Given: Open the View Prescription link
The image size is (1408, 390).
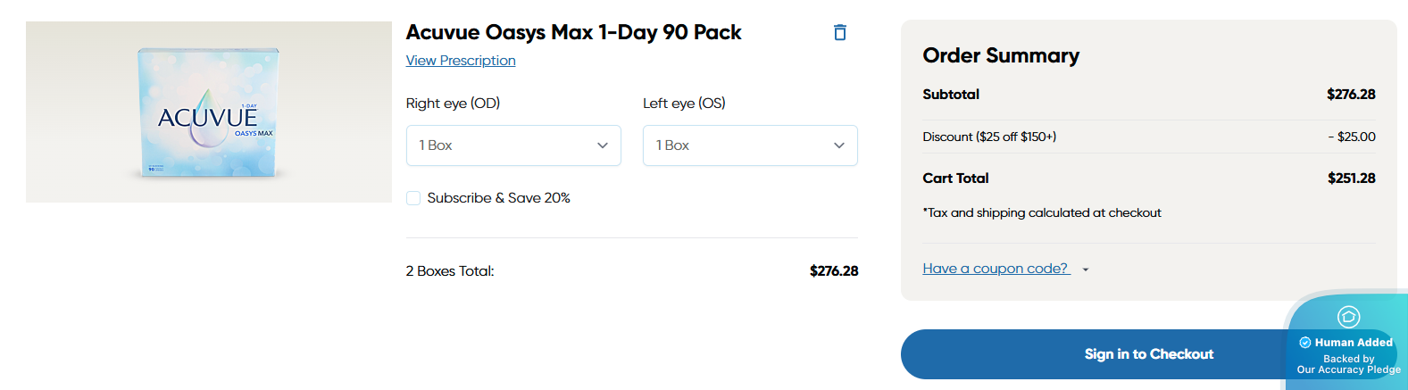Looking at the screenshot, I should [461, 61].
